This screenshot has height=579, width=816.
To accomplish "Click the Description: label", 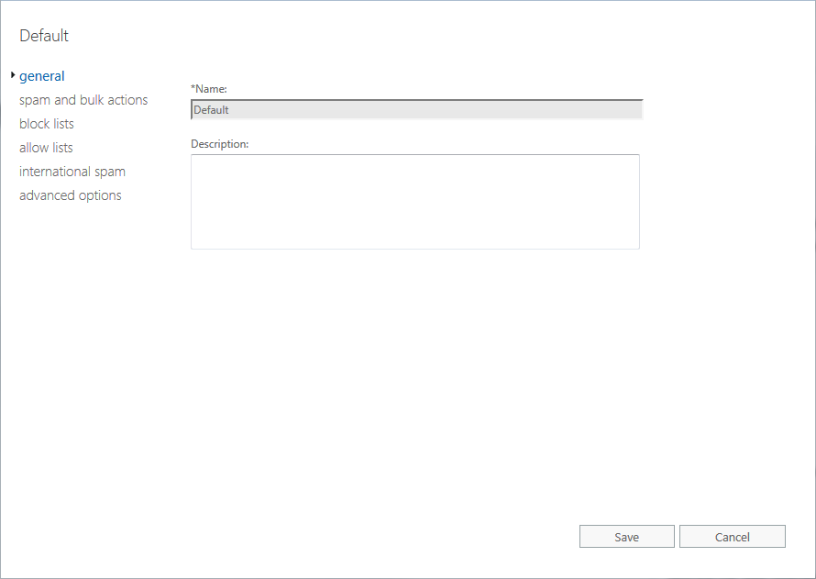I will click(x=220, y=144).
